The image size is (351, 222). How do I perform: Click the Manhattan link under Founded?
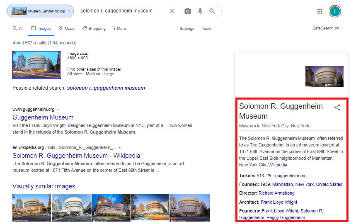tap(283, 184)
